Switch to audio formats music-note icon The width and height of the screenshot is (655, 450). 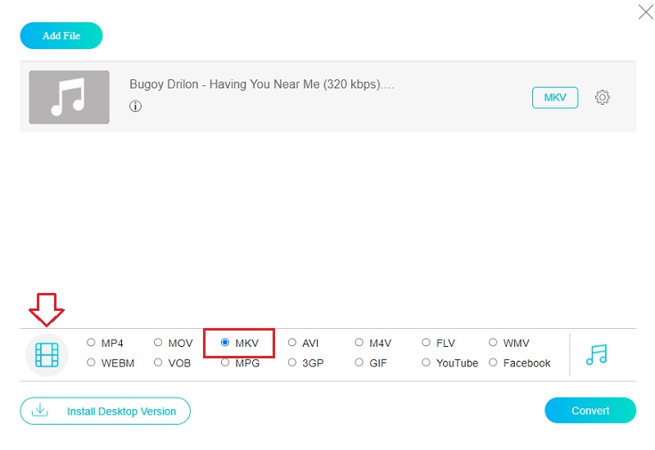point(597,354)
